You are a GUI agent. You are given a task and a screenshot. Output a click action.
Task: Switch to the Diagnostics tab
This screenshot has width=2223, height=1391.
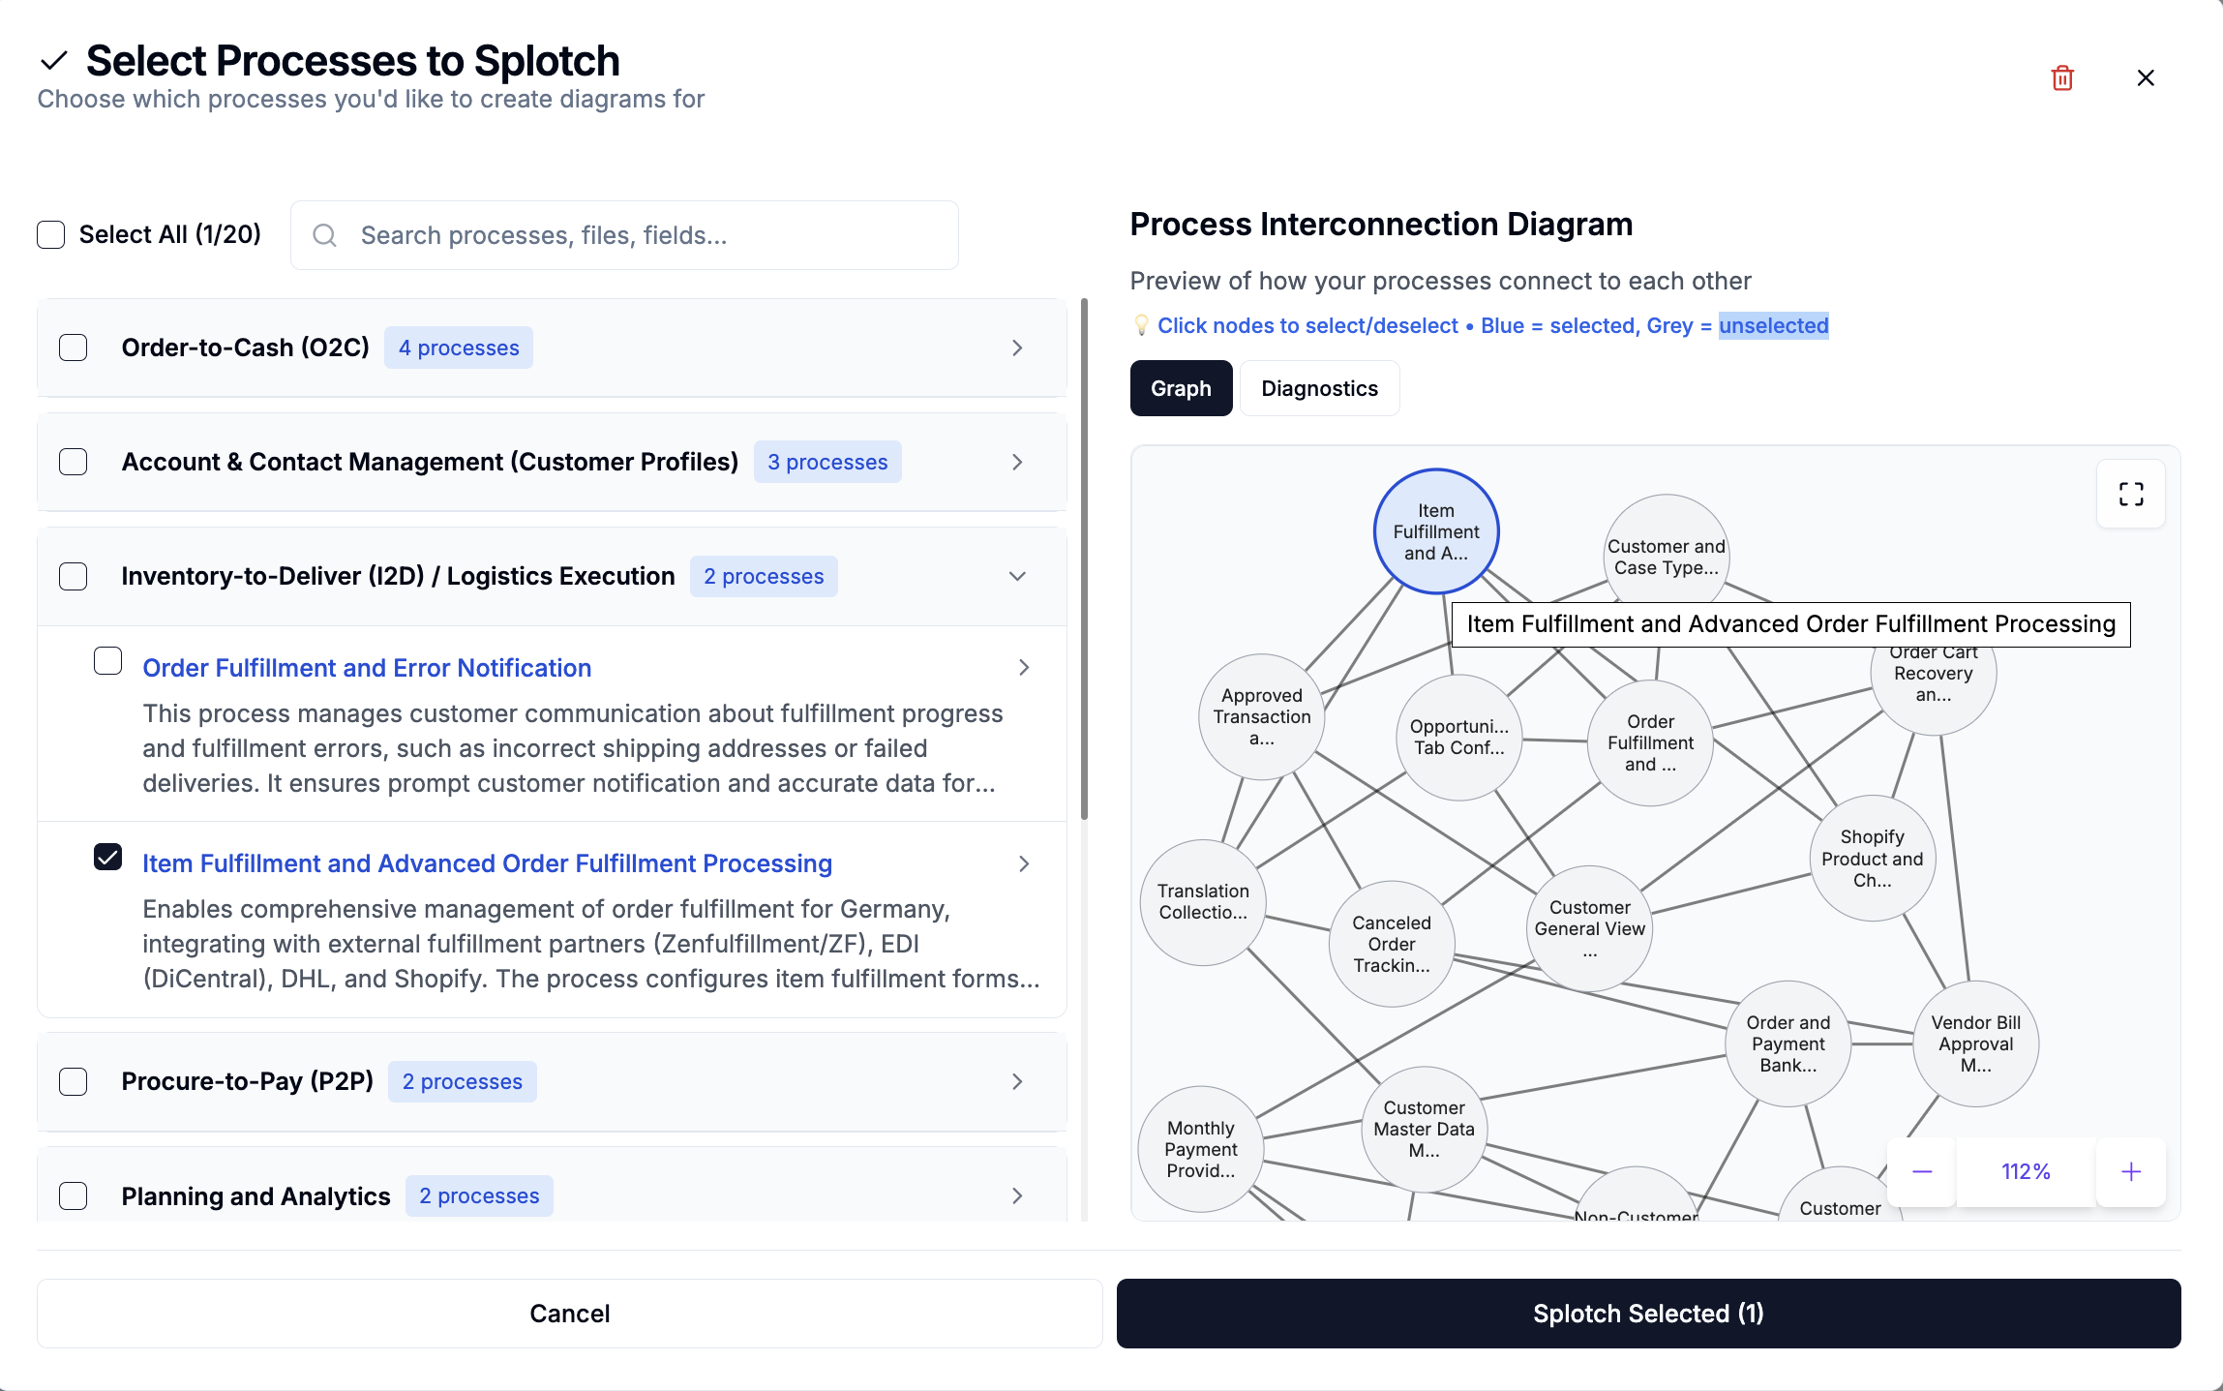(x=1319, y=388)
